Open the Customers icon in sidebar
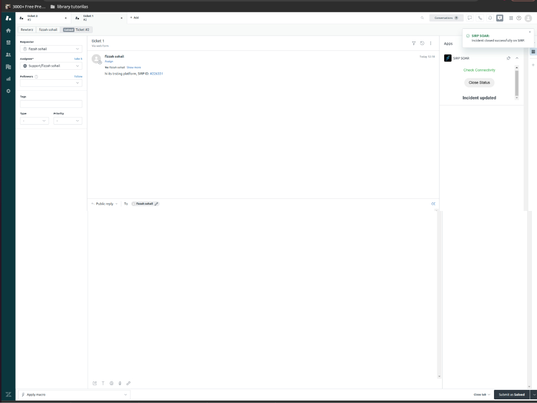 pos(8,55)
